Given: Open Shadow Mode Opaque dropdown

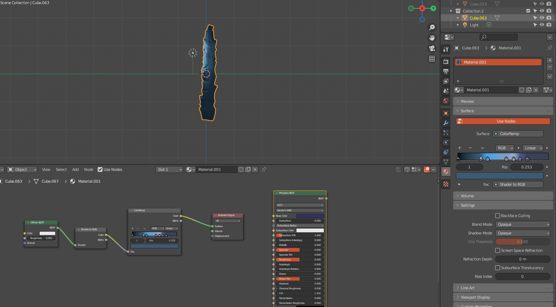Looking at the screenshot, I should coord(523,233).
